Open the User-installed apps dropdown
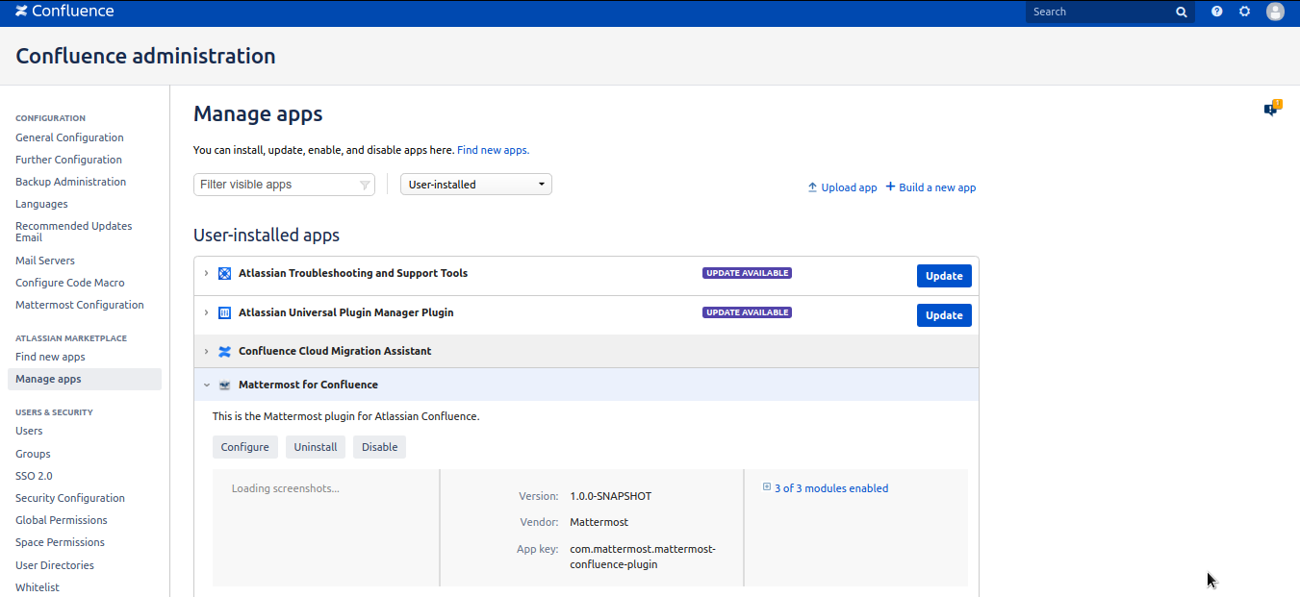Screen dimensions: 1300x597 [x=476, y=185]
